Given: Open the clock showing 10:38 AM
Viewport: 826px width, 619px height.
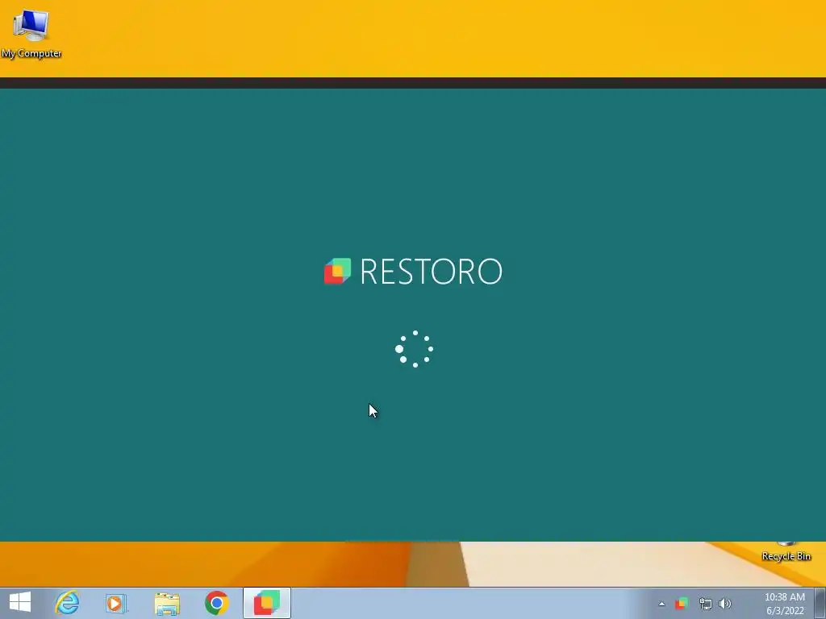Looking at the screenshot, I should click(785, 604).
